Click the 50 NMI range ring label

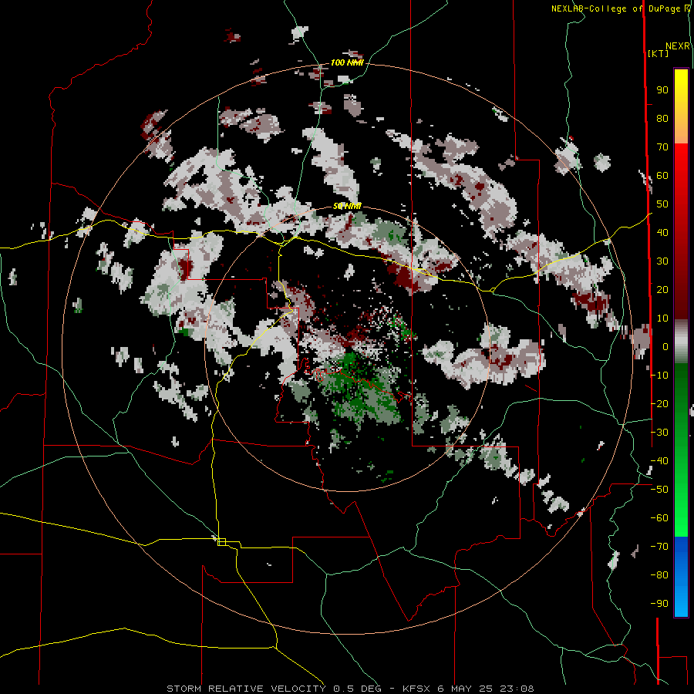point(347,206)
